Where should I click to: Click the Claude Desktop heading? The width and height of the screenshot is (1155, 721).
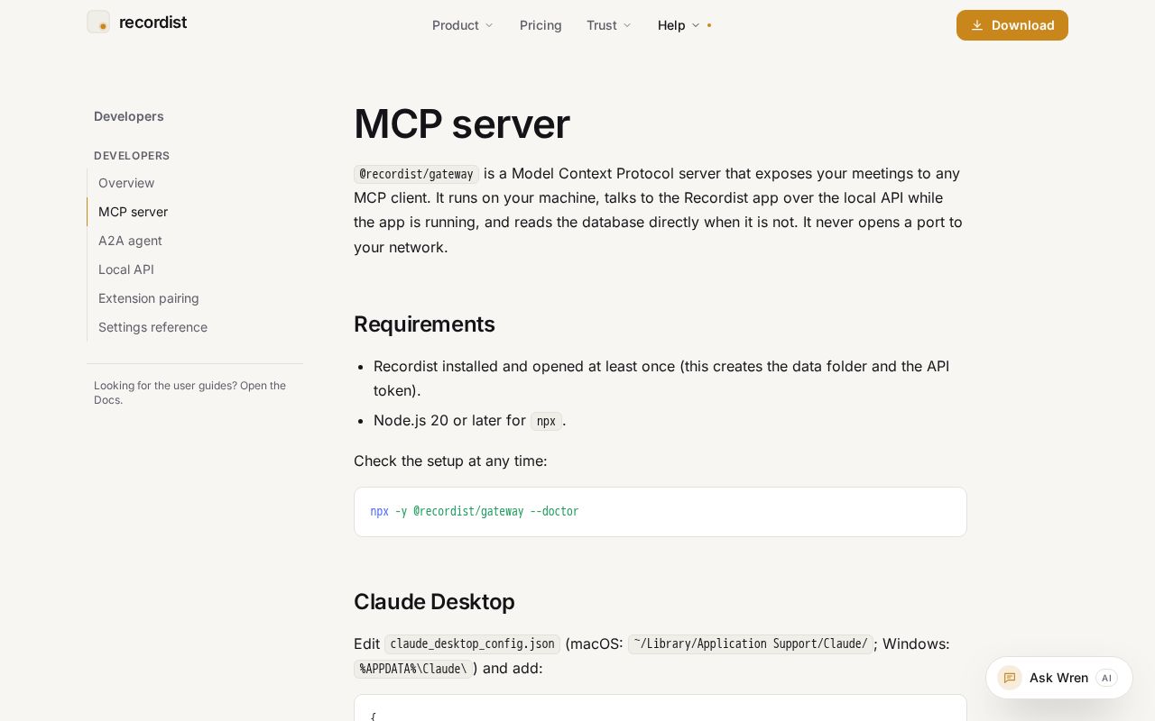[434, 602]
